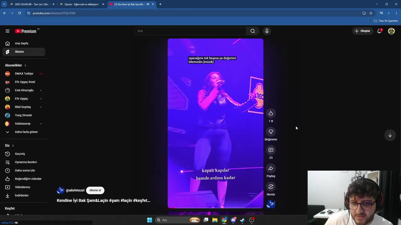Bookmark this page with star icon
Screen dimensions: 401x225
pyautogui.click(x=371, y=13)
